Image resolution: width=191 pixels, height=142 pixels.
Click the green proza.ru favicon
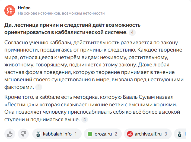[90, 134]
